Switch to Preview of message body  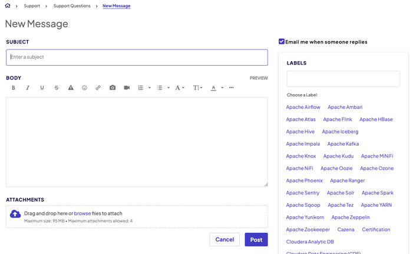[259, 78]
